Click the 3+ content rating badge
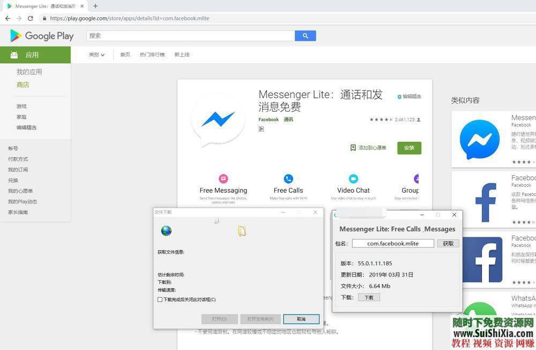 click(x=261, y=129)
